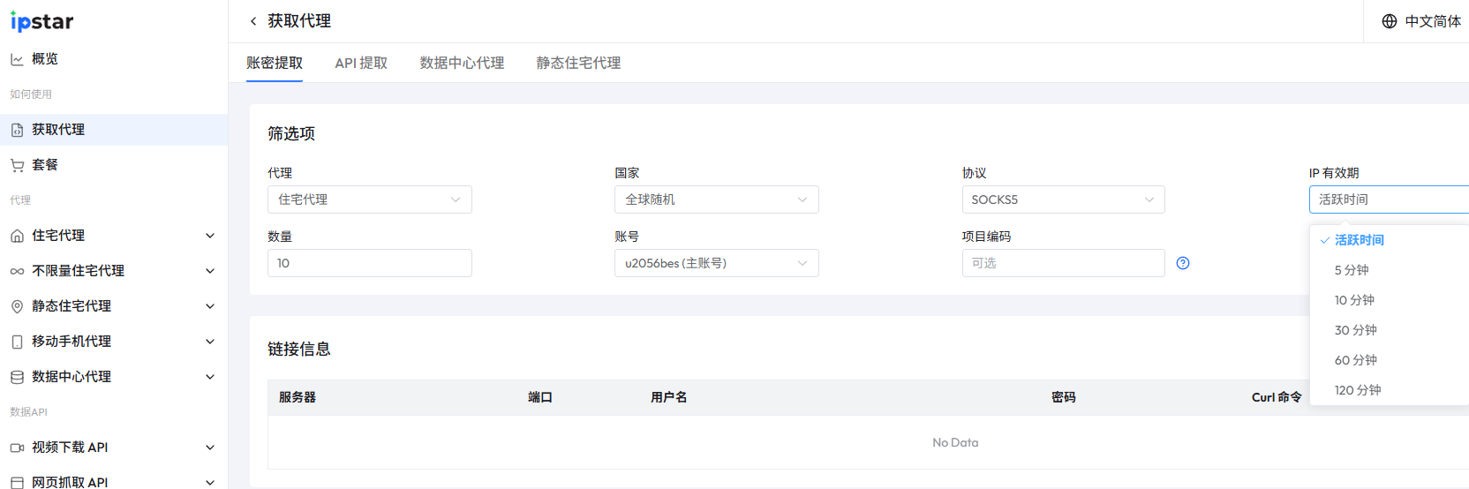The height and width of the screenshot is (489, 1469).
Task: Click the 项目编码 optional input field
Action: 1063,263
